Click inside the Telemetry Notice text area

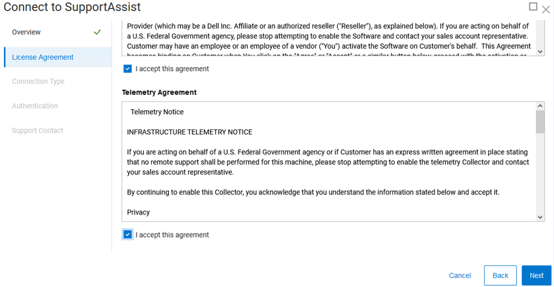328,162
